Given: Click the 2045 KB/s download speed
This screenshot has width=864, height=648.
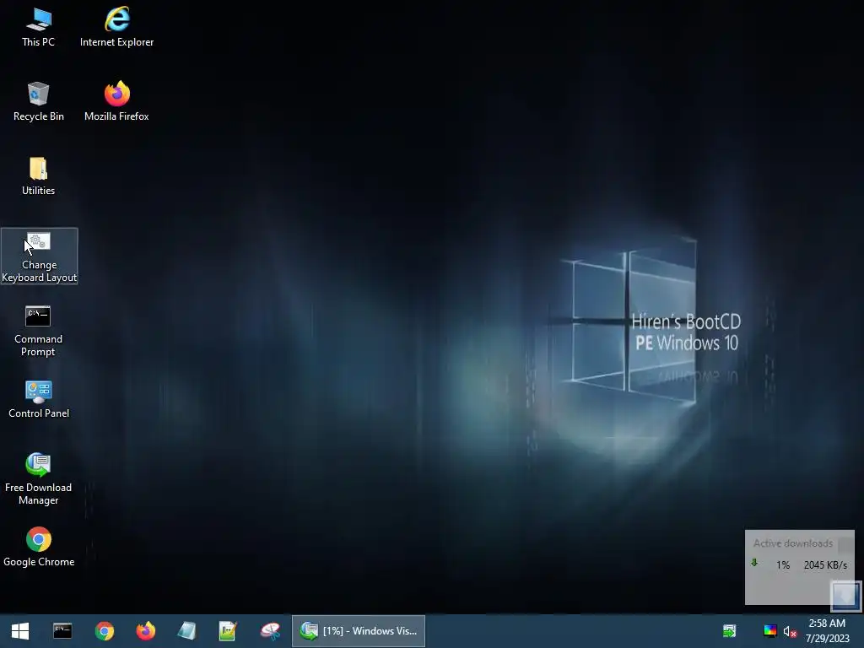Looking at the screenshot, I should (825, 564).
